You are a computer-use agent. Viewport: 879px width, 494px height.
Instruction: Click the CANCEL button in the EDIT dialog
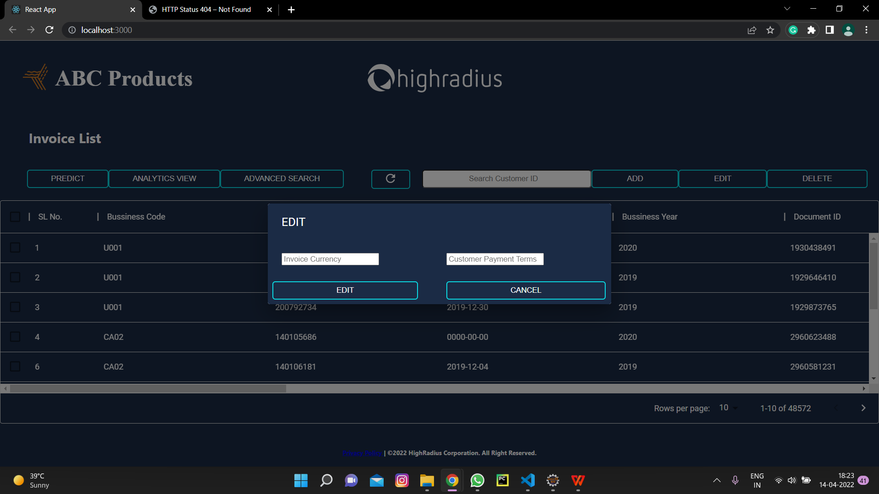click(x=525, y=290)
